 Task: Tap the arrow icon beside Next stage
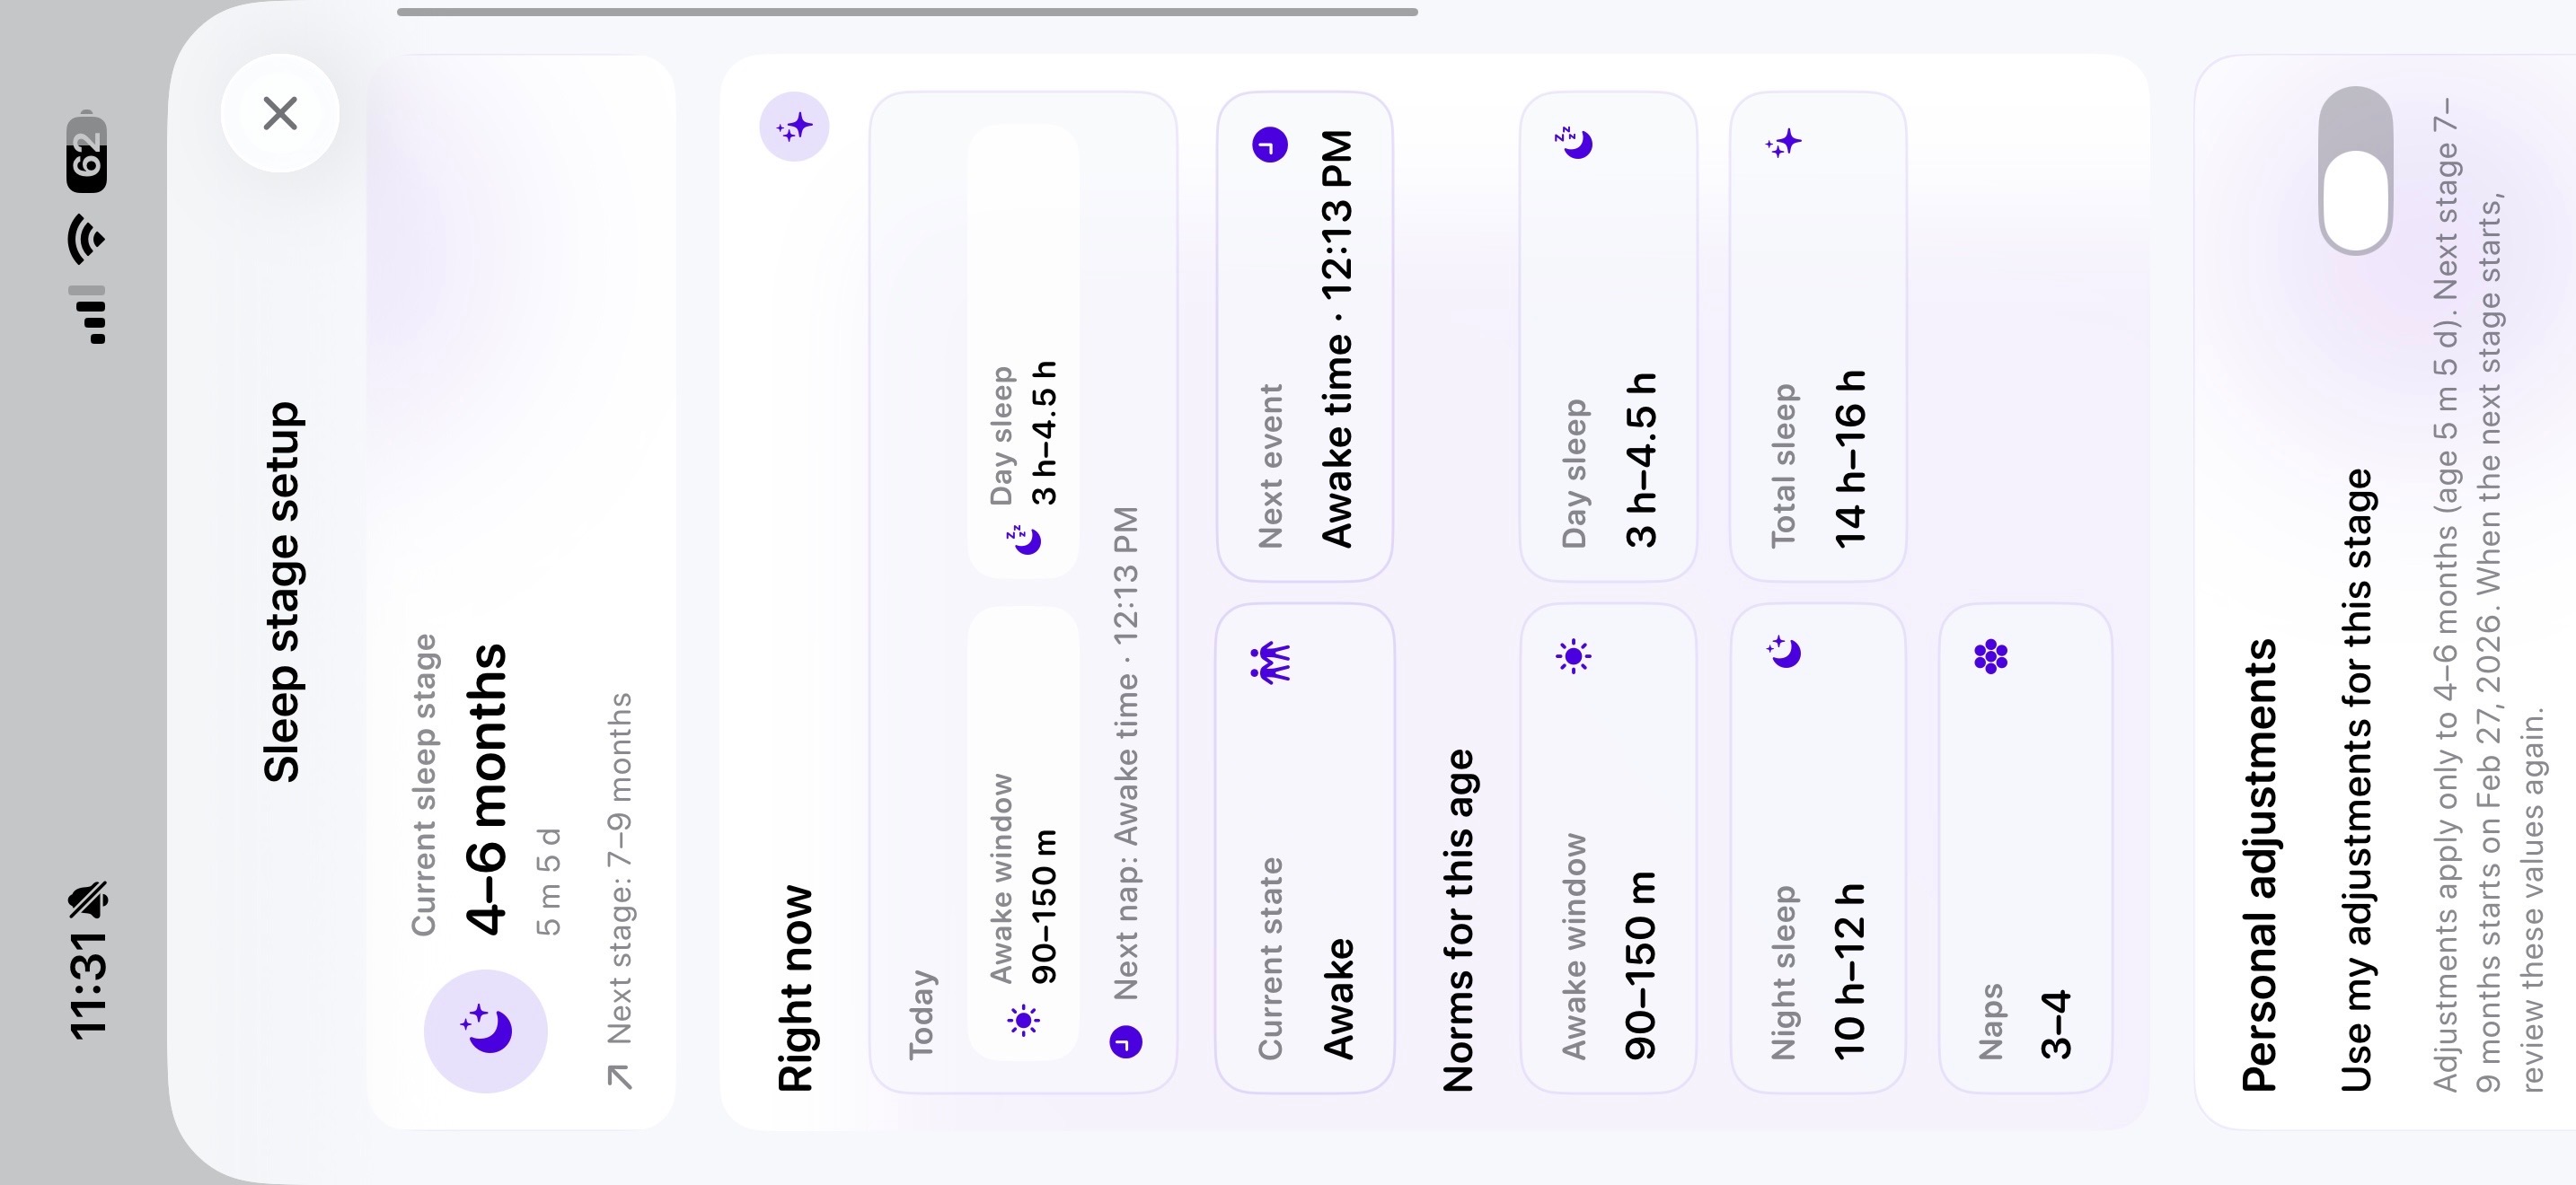click(620, 1075)
